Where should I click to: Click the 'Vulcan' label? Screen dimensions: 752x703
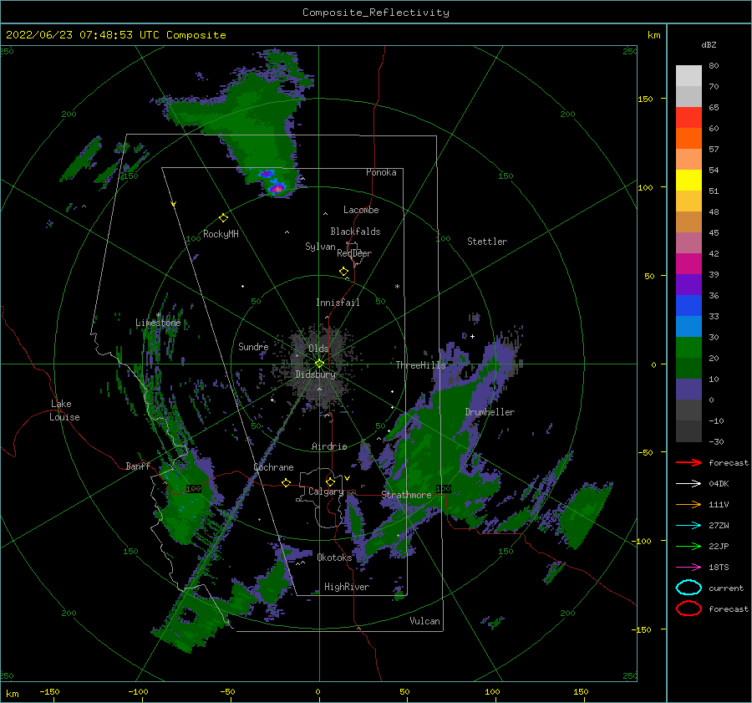coord(424,621)
